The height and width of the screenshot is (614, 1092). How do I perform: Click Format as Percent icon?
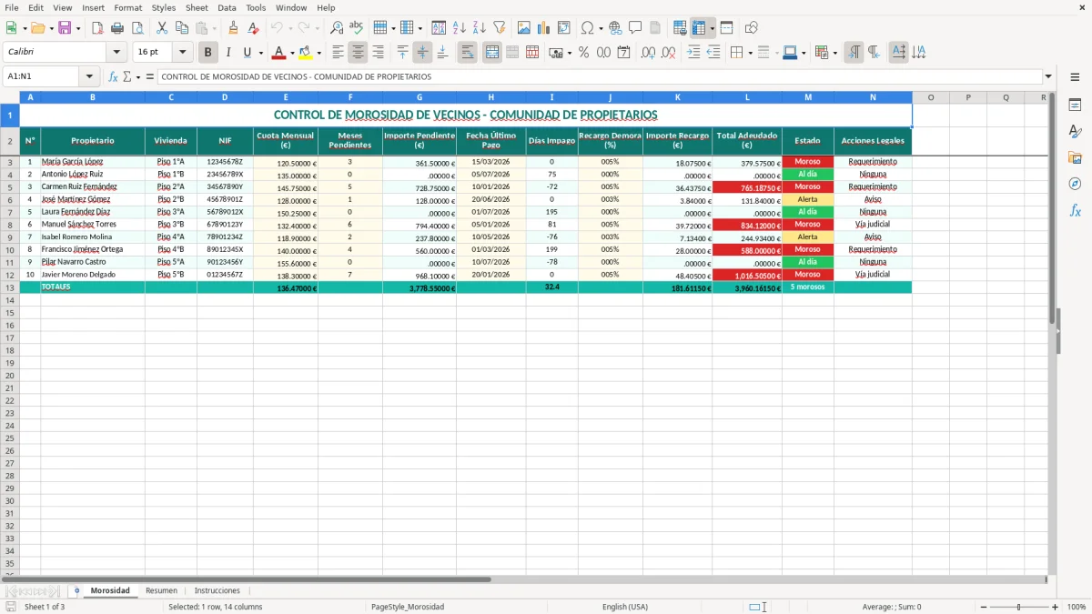coord(584,53)
